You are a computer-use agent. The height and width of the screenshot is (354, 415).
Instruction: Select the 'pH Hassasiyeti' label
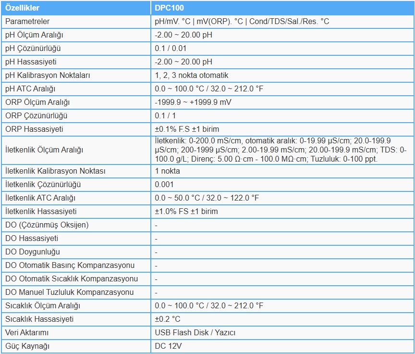(31, 62)
